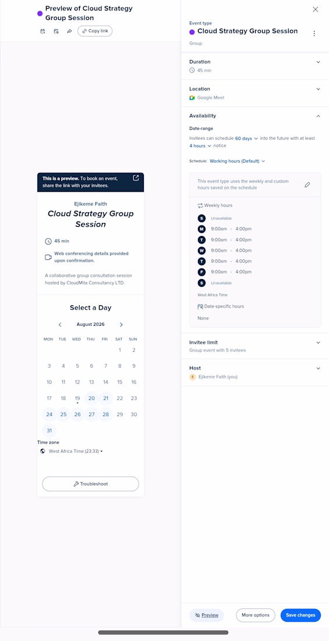Expand the Location section
The height and width of the screenshot is (641, 329).
[319, 89]
